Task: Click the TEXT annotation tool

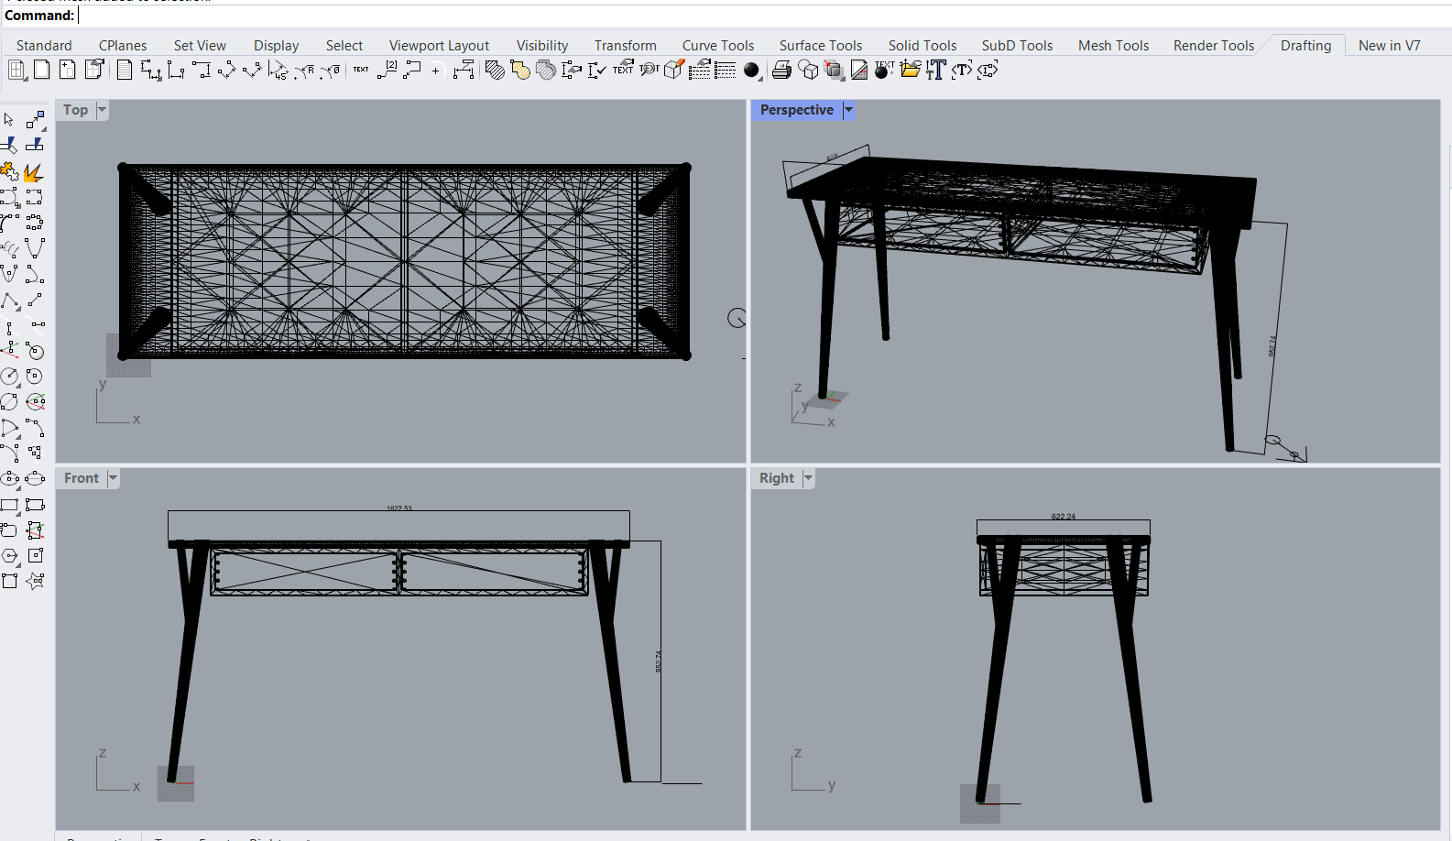Action: pos(361,70)
